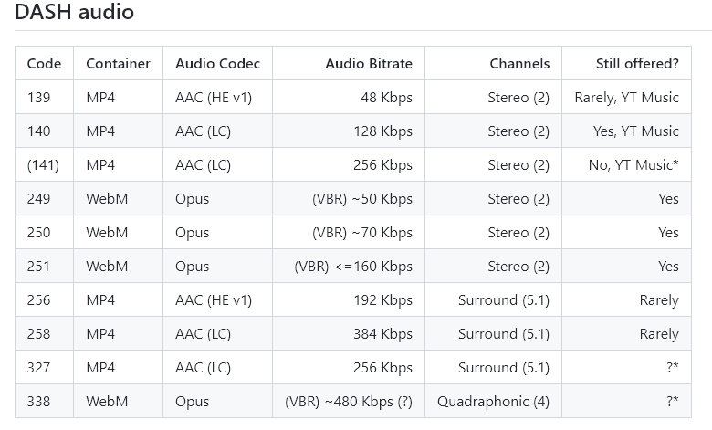Click the (VBR) ~50 Kbps cell
Screen dimensions: 712x430
coord(362,199)
